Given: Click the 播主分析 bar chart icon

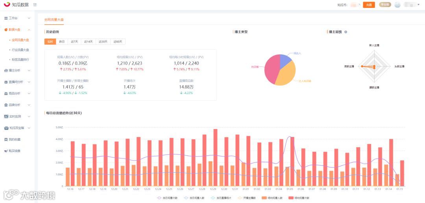Looking at the screenshot, I should click(x=6, y=70).
